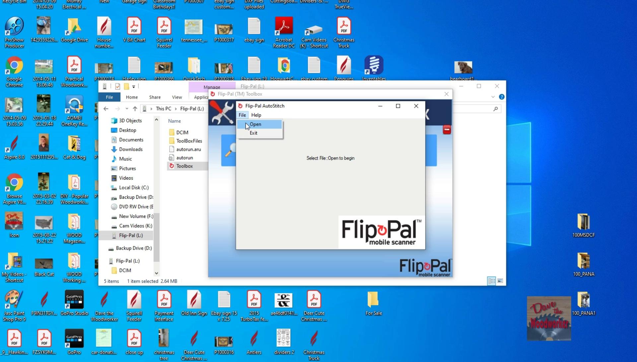Switch to the details view layout button

click(491, 281)
